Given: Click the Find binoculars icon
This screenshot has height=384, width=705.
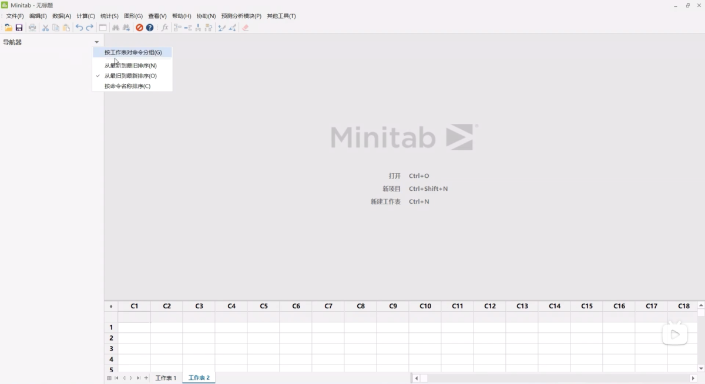Looking at the screenshot, I should (x=116, y=28).
